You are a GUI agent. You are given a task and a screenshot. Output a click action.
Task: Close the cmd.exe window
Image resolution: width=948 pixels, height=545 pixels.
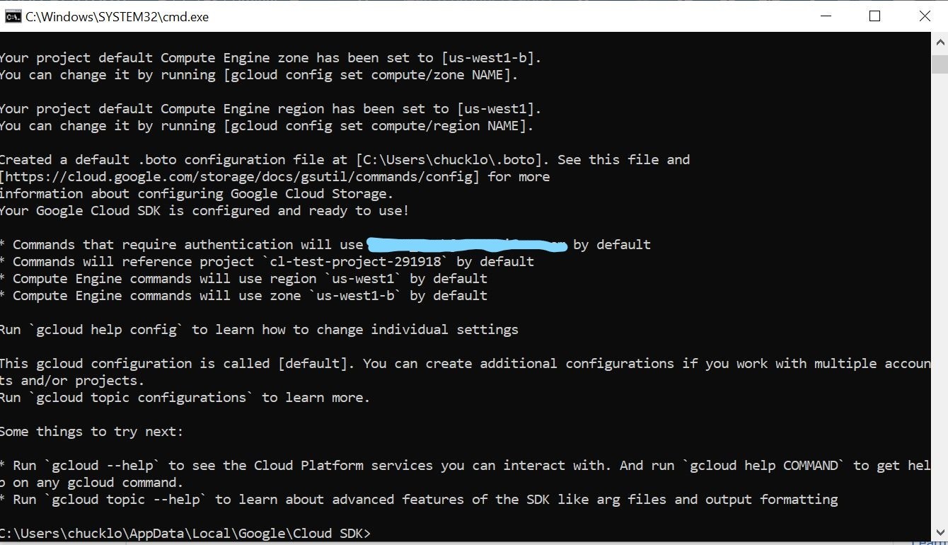[924, 16]
